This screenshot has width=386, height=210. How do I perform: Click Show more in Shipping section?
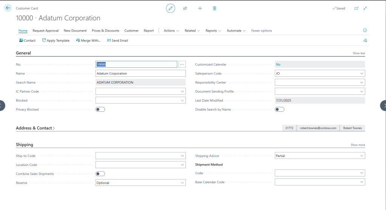(358, 145)
